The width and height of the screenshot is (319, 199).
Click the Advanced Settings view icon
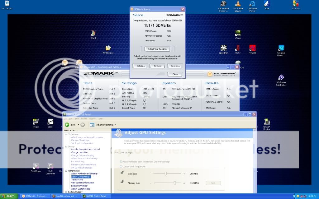click(x=92, y=125)
